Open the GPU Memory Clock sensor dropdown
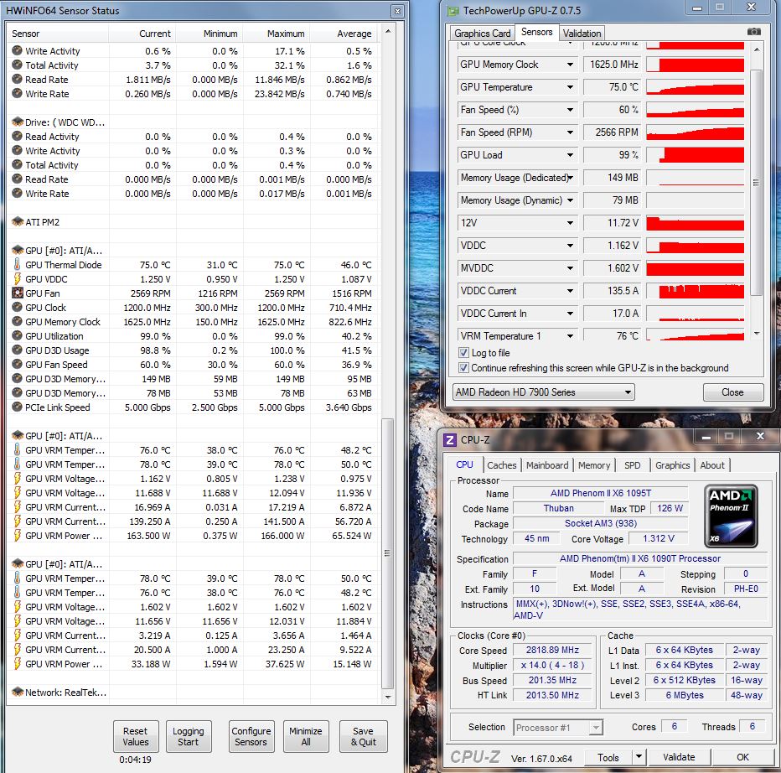Screen dimensions: 781x773 [570, 65]
